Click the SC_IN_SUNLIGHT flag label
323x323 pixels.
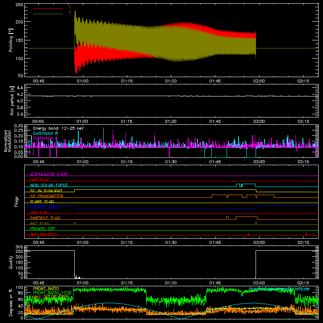(x=46, y=191)
